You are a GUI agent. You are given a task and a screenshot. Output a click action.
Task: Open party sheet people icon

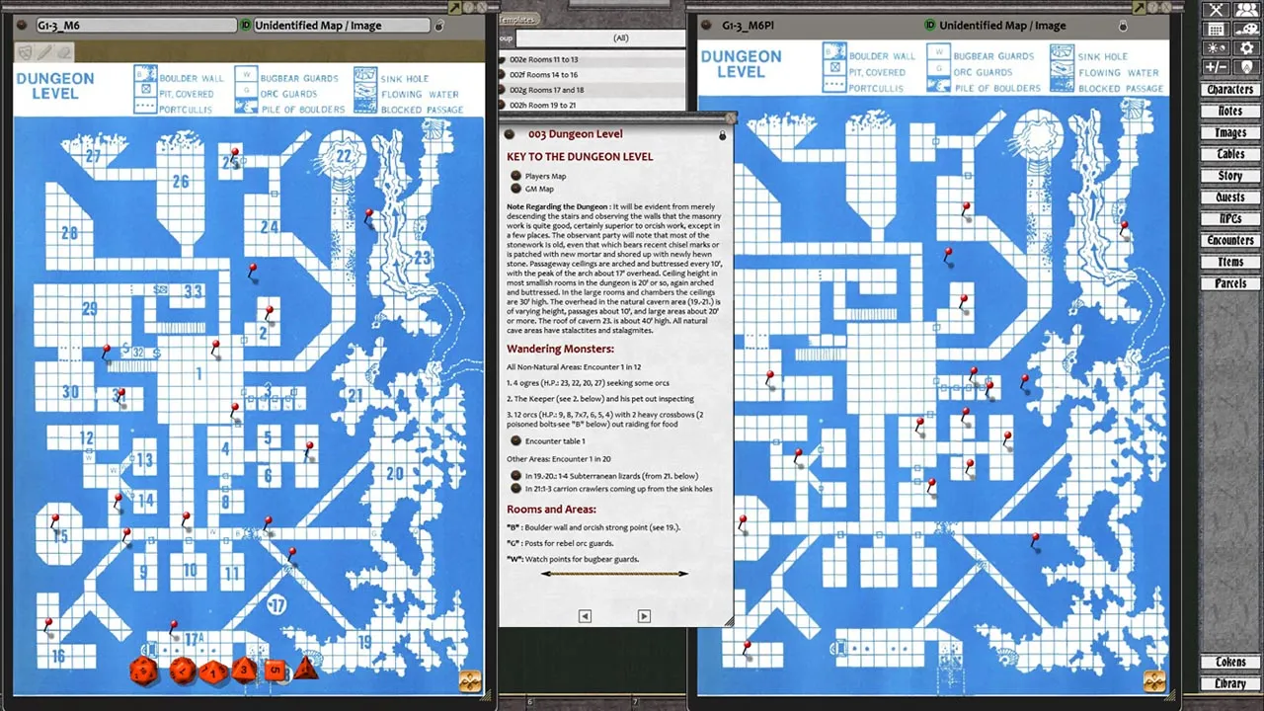point(1245,10)
